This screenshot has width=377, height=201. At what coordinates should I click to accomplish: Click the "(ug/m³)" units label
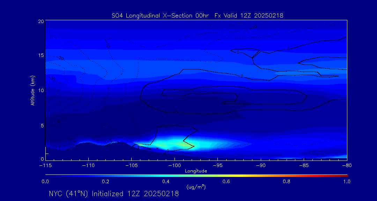click(196, 187)
